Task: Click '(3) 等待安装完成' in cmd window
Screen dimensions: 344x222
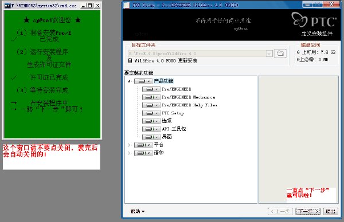Action: [43, 90]
